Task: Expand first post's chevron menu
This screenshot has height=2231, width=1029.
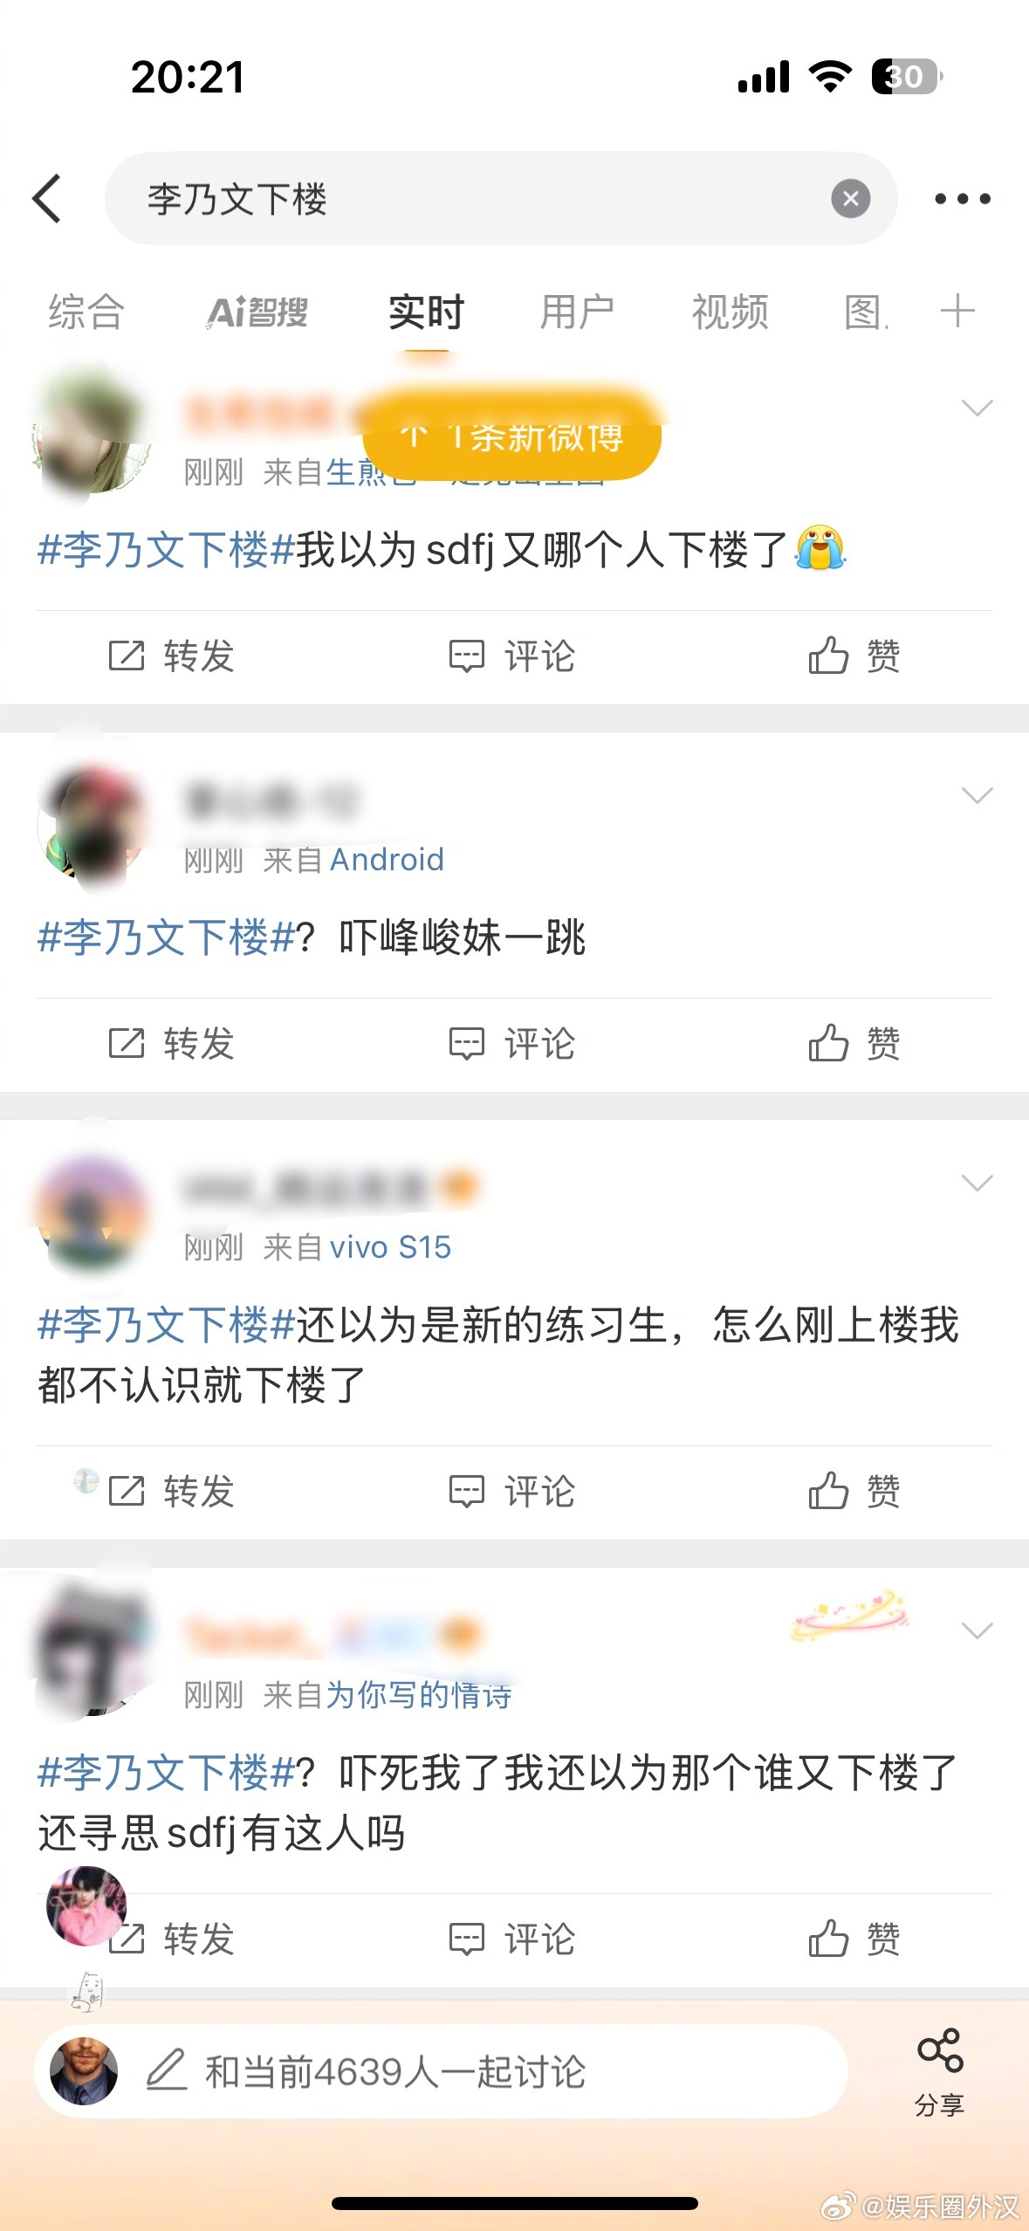Action: (x=977, y=408)
